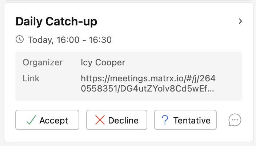This screenshot has width=256, height=146.
Task: Click the word Tentative on its button
Action: (192, 120)
